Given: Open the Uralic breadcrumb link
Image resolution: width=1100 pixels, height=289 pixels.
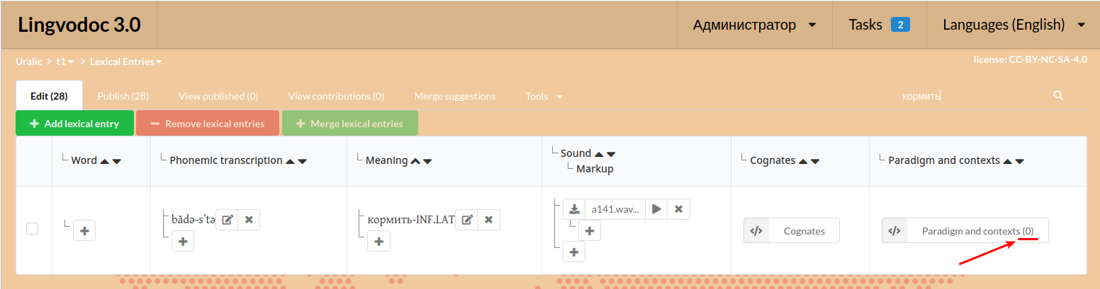Looking at the screenshot, I should click(x=29, y=61).
